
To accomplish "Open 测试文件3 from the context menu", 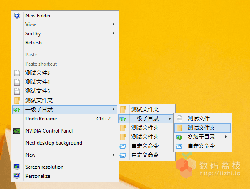I will [66, 73].
